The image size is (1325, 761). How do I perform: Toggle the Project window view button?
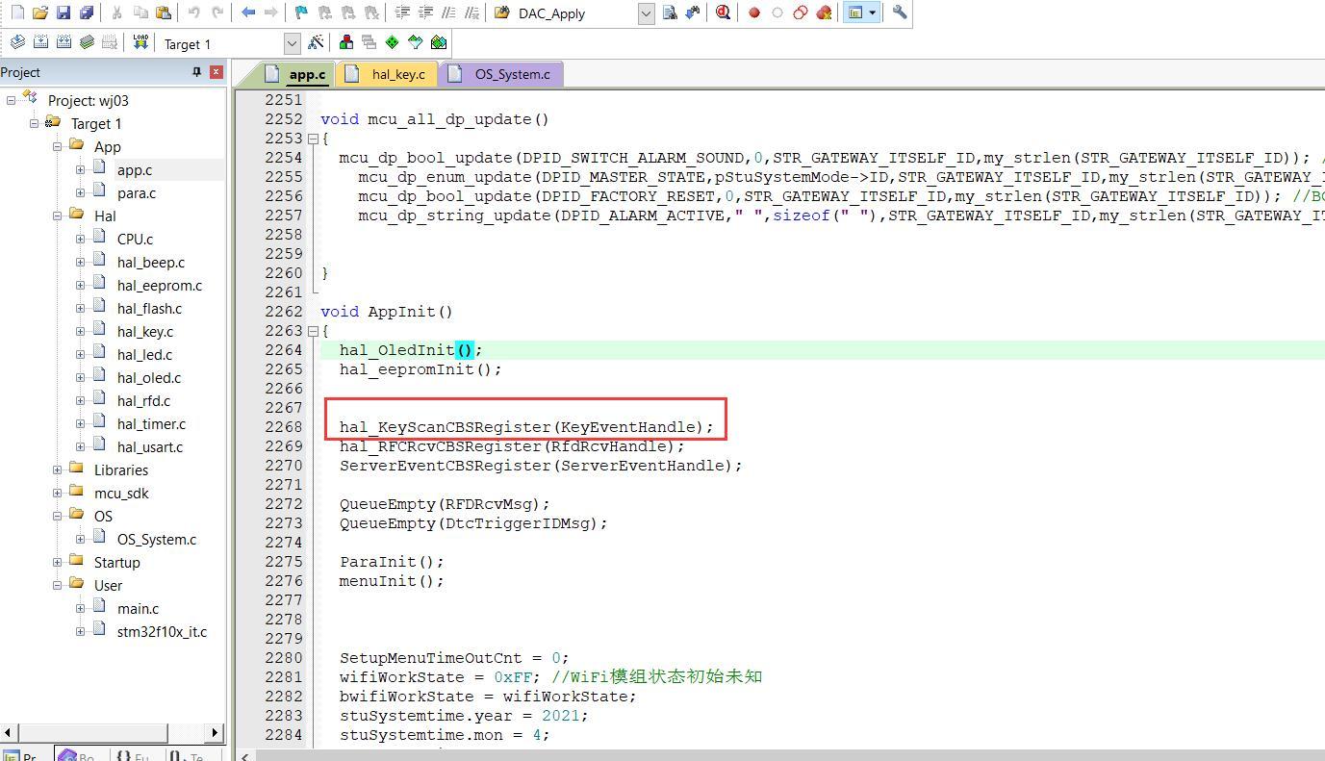854,13
